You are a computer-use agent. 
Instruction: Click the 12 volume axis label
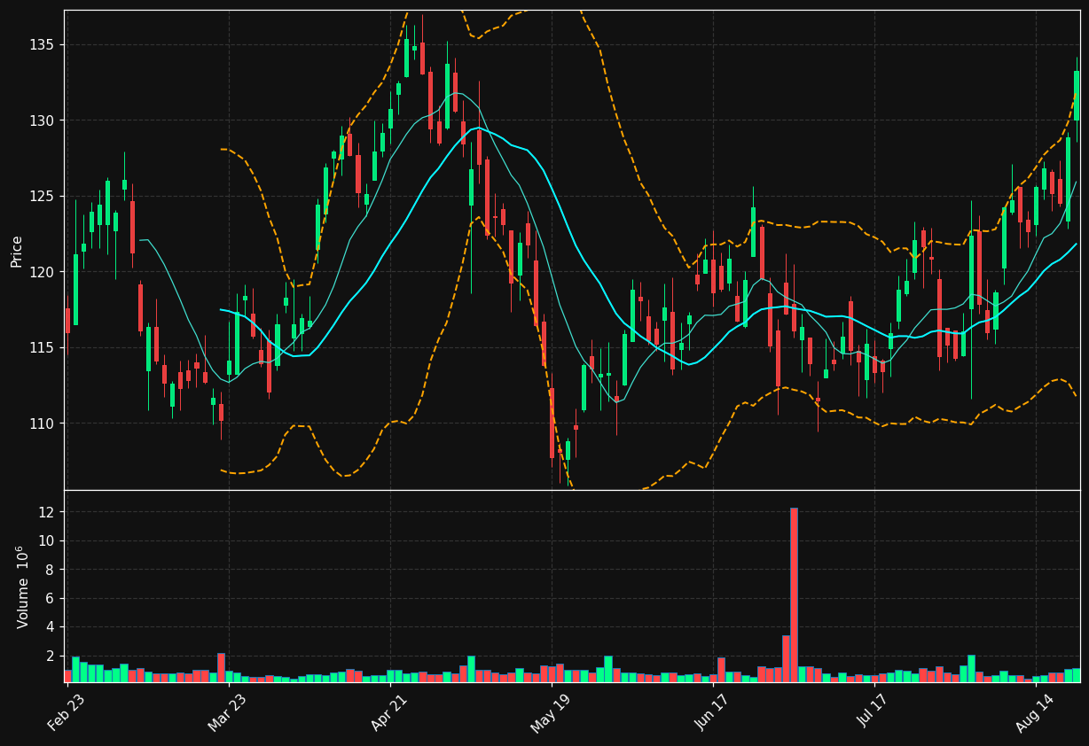[47, 512]
